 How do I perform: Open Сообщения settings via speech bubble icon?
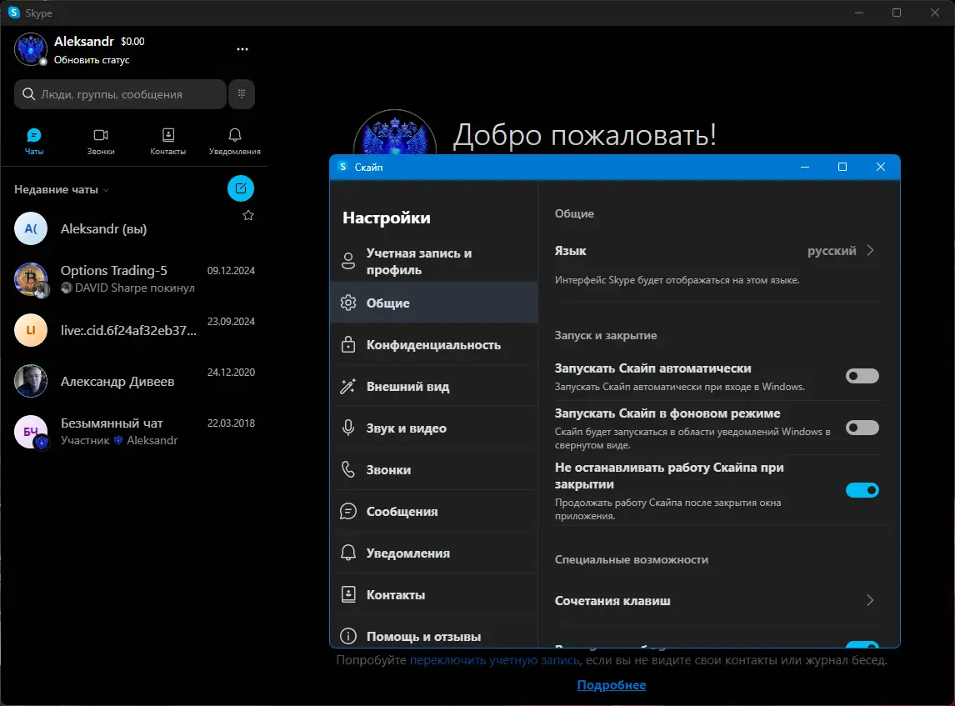(348, 511)
